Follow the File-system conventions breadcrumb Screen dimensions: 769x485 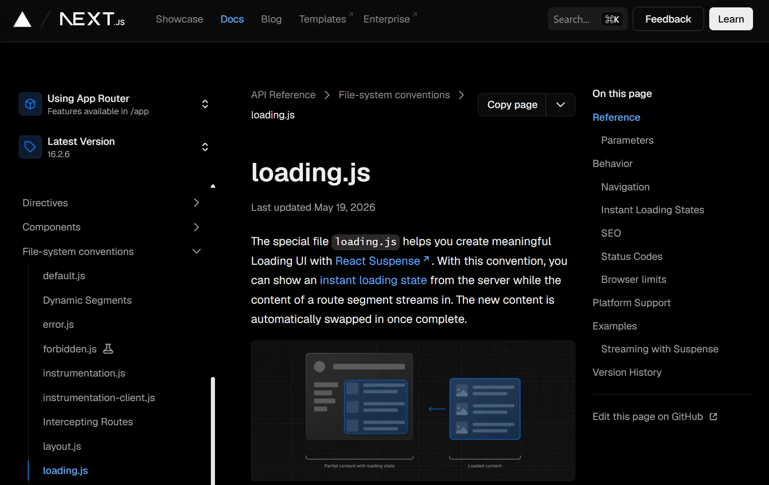[x=394, y=95]
